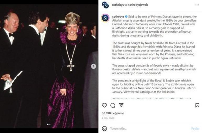Open comments with the speech bubble icon
The image size is (202, 133).
pos(113,105)
